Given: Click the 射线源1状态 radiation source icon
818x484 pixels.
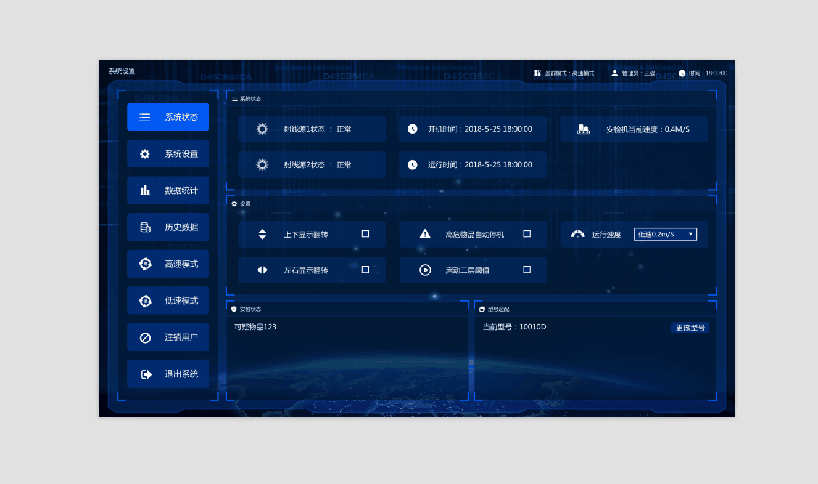Looking at the screenshot, I should click(x=262, y=129).
